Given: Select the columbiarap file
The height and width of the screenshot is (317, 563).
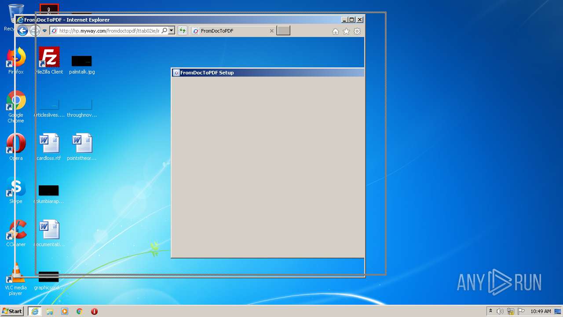Looking at the screenshot, I should [49, 194].
